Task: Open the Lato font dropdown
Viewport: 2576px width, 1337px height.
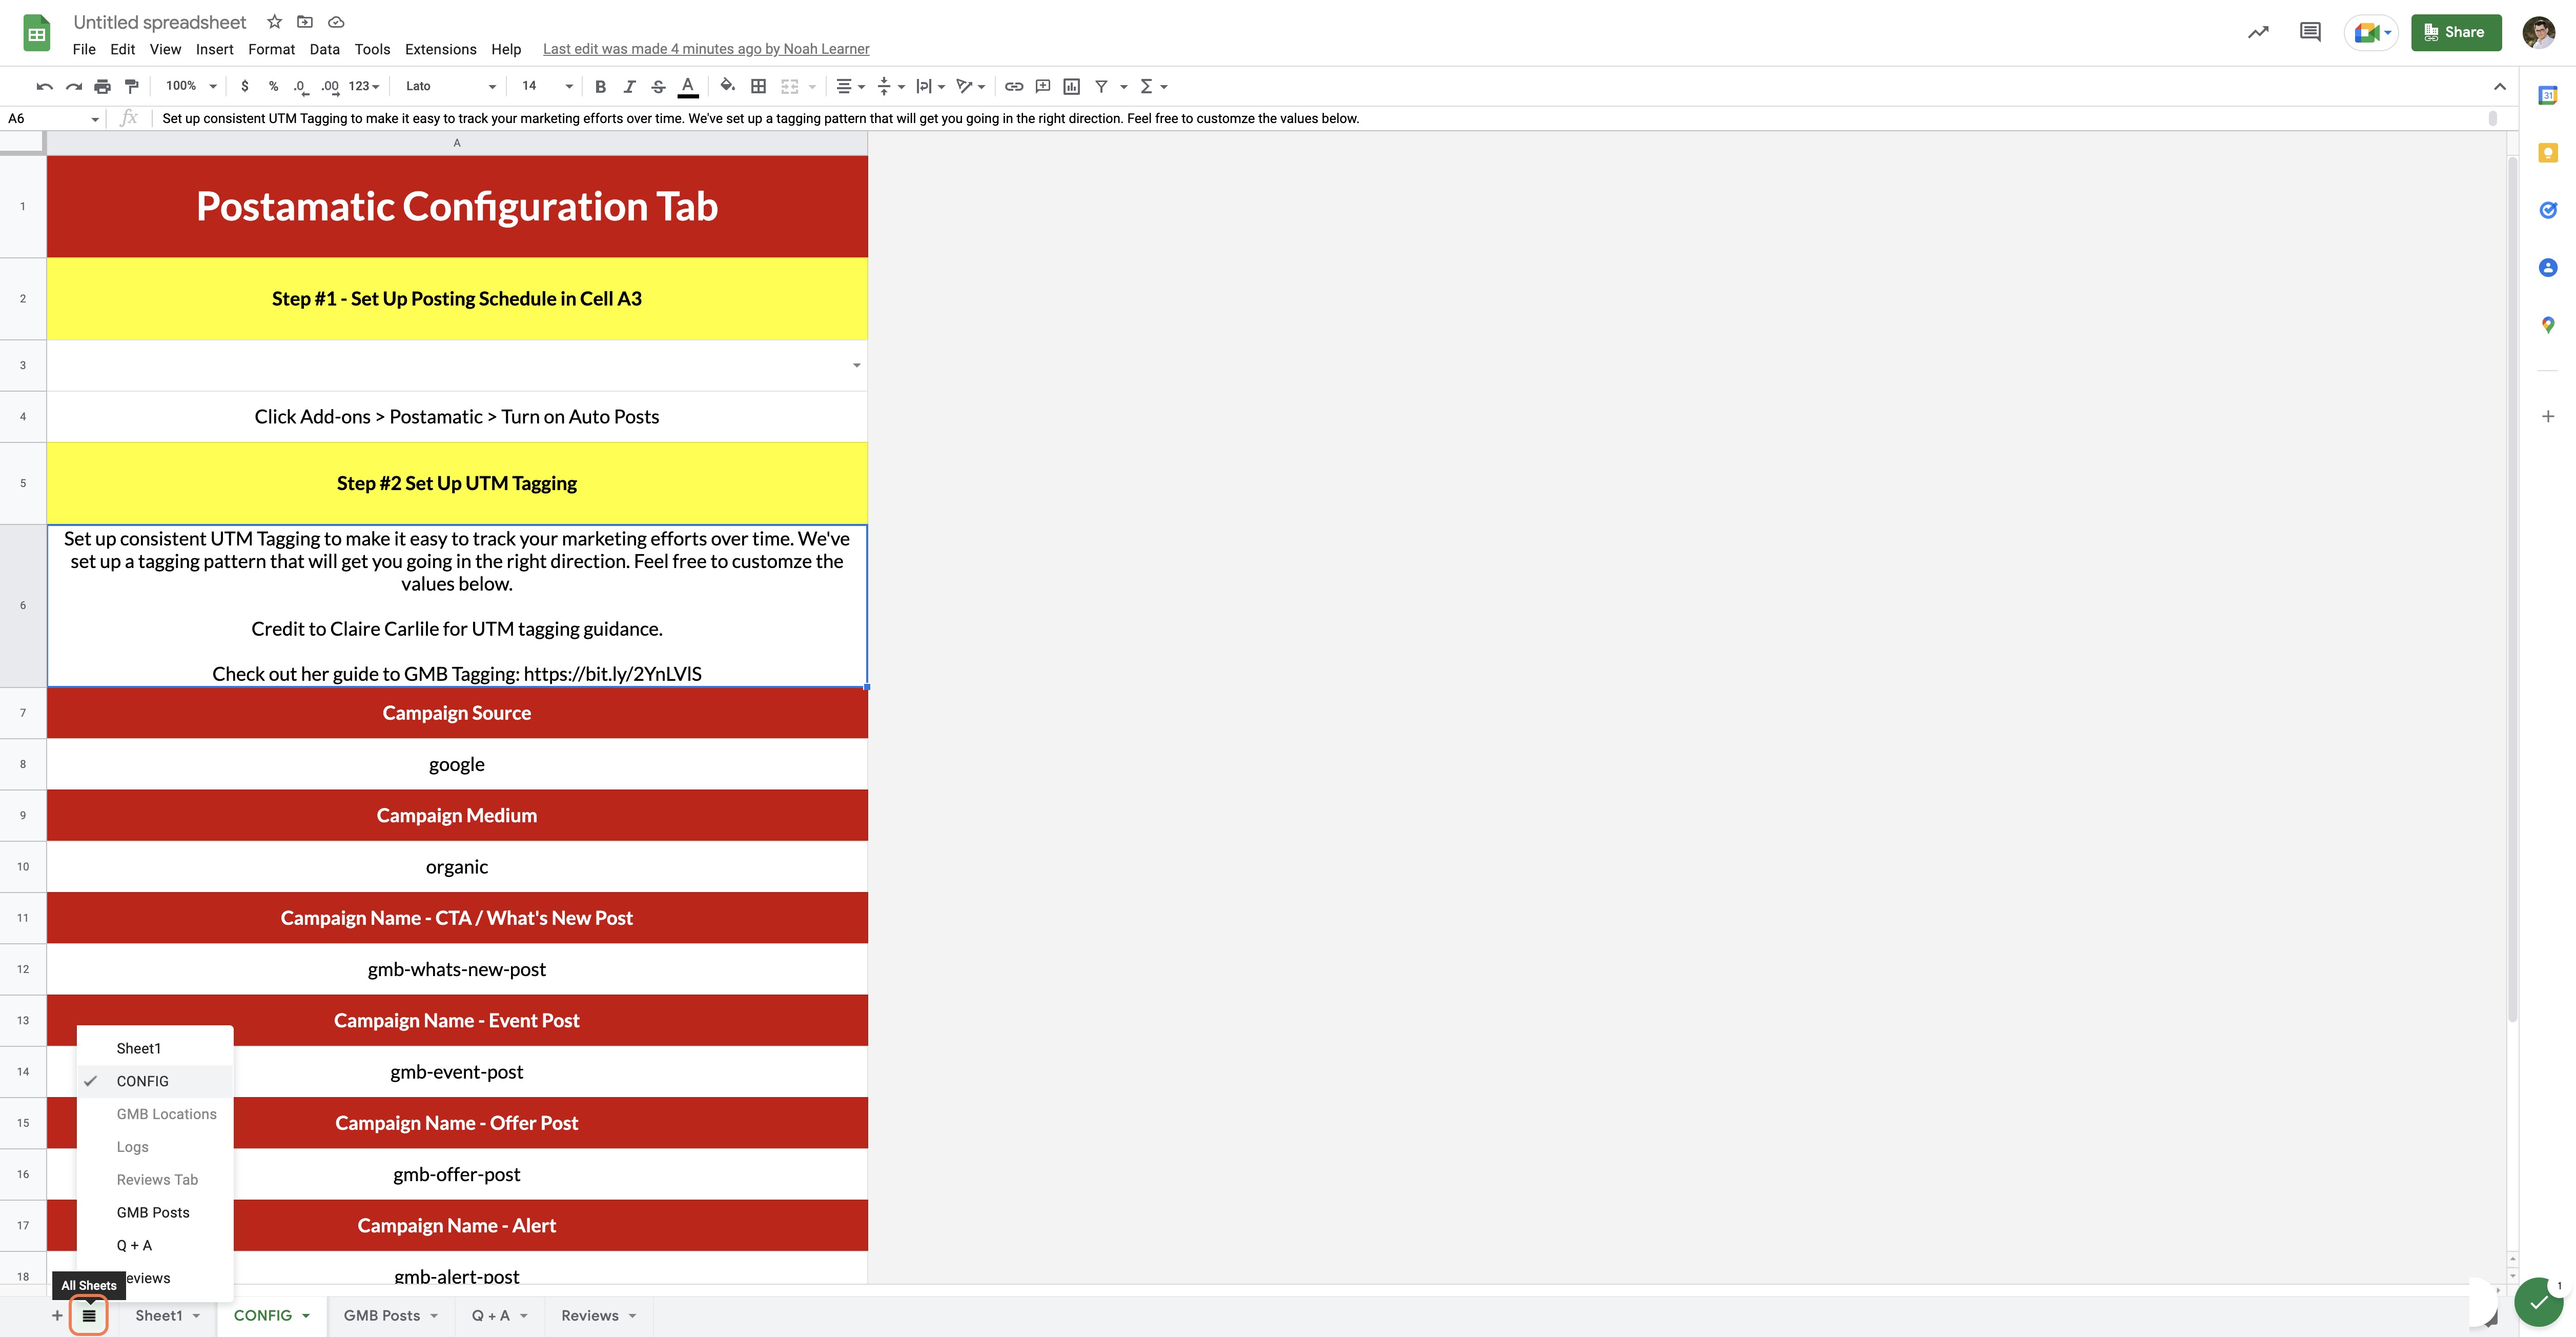Action: click(450, 87)
